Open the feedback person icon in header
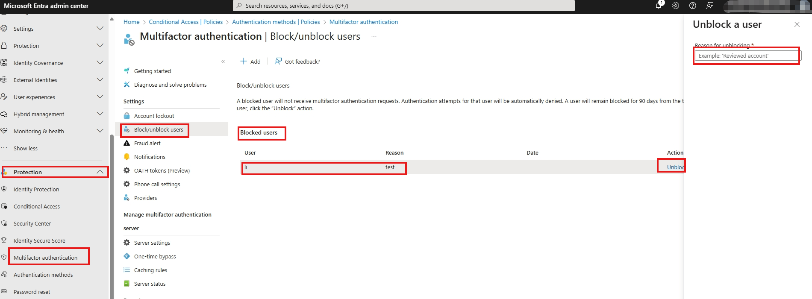 710,6
